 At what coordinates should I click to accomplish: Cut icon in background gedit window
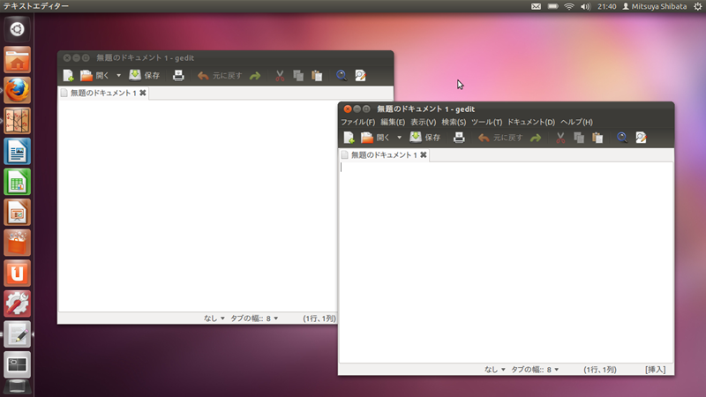point(280,76)
